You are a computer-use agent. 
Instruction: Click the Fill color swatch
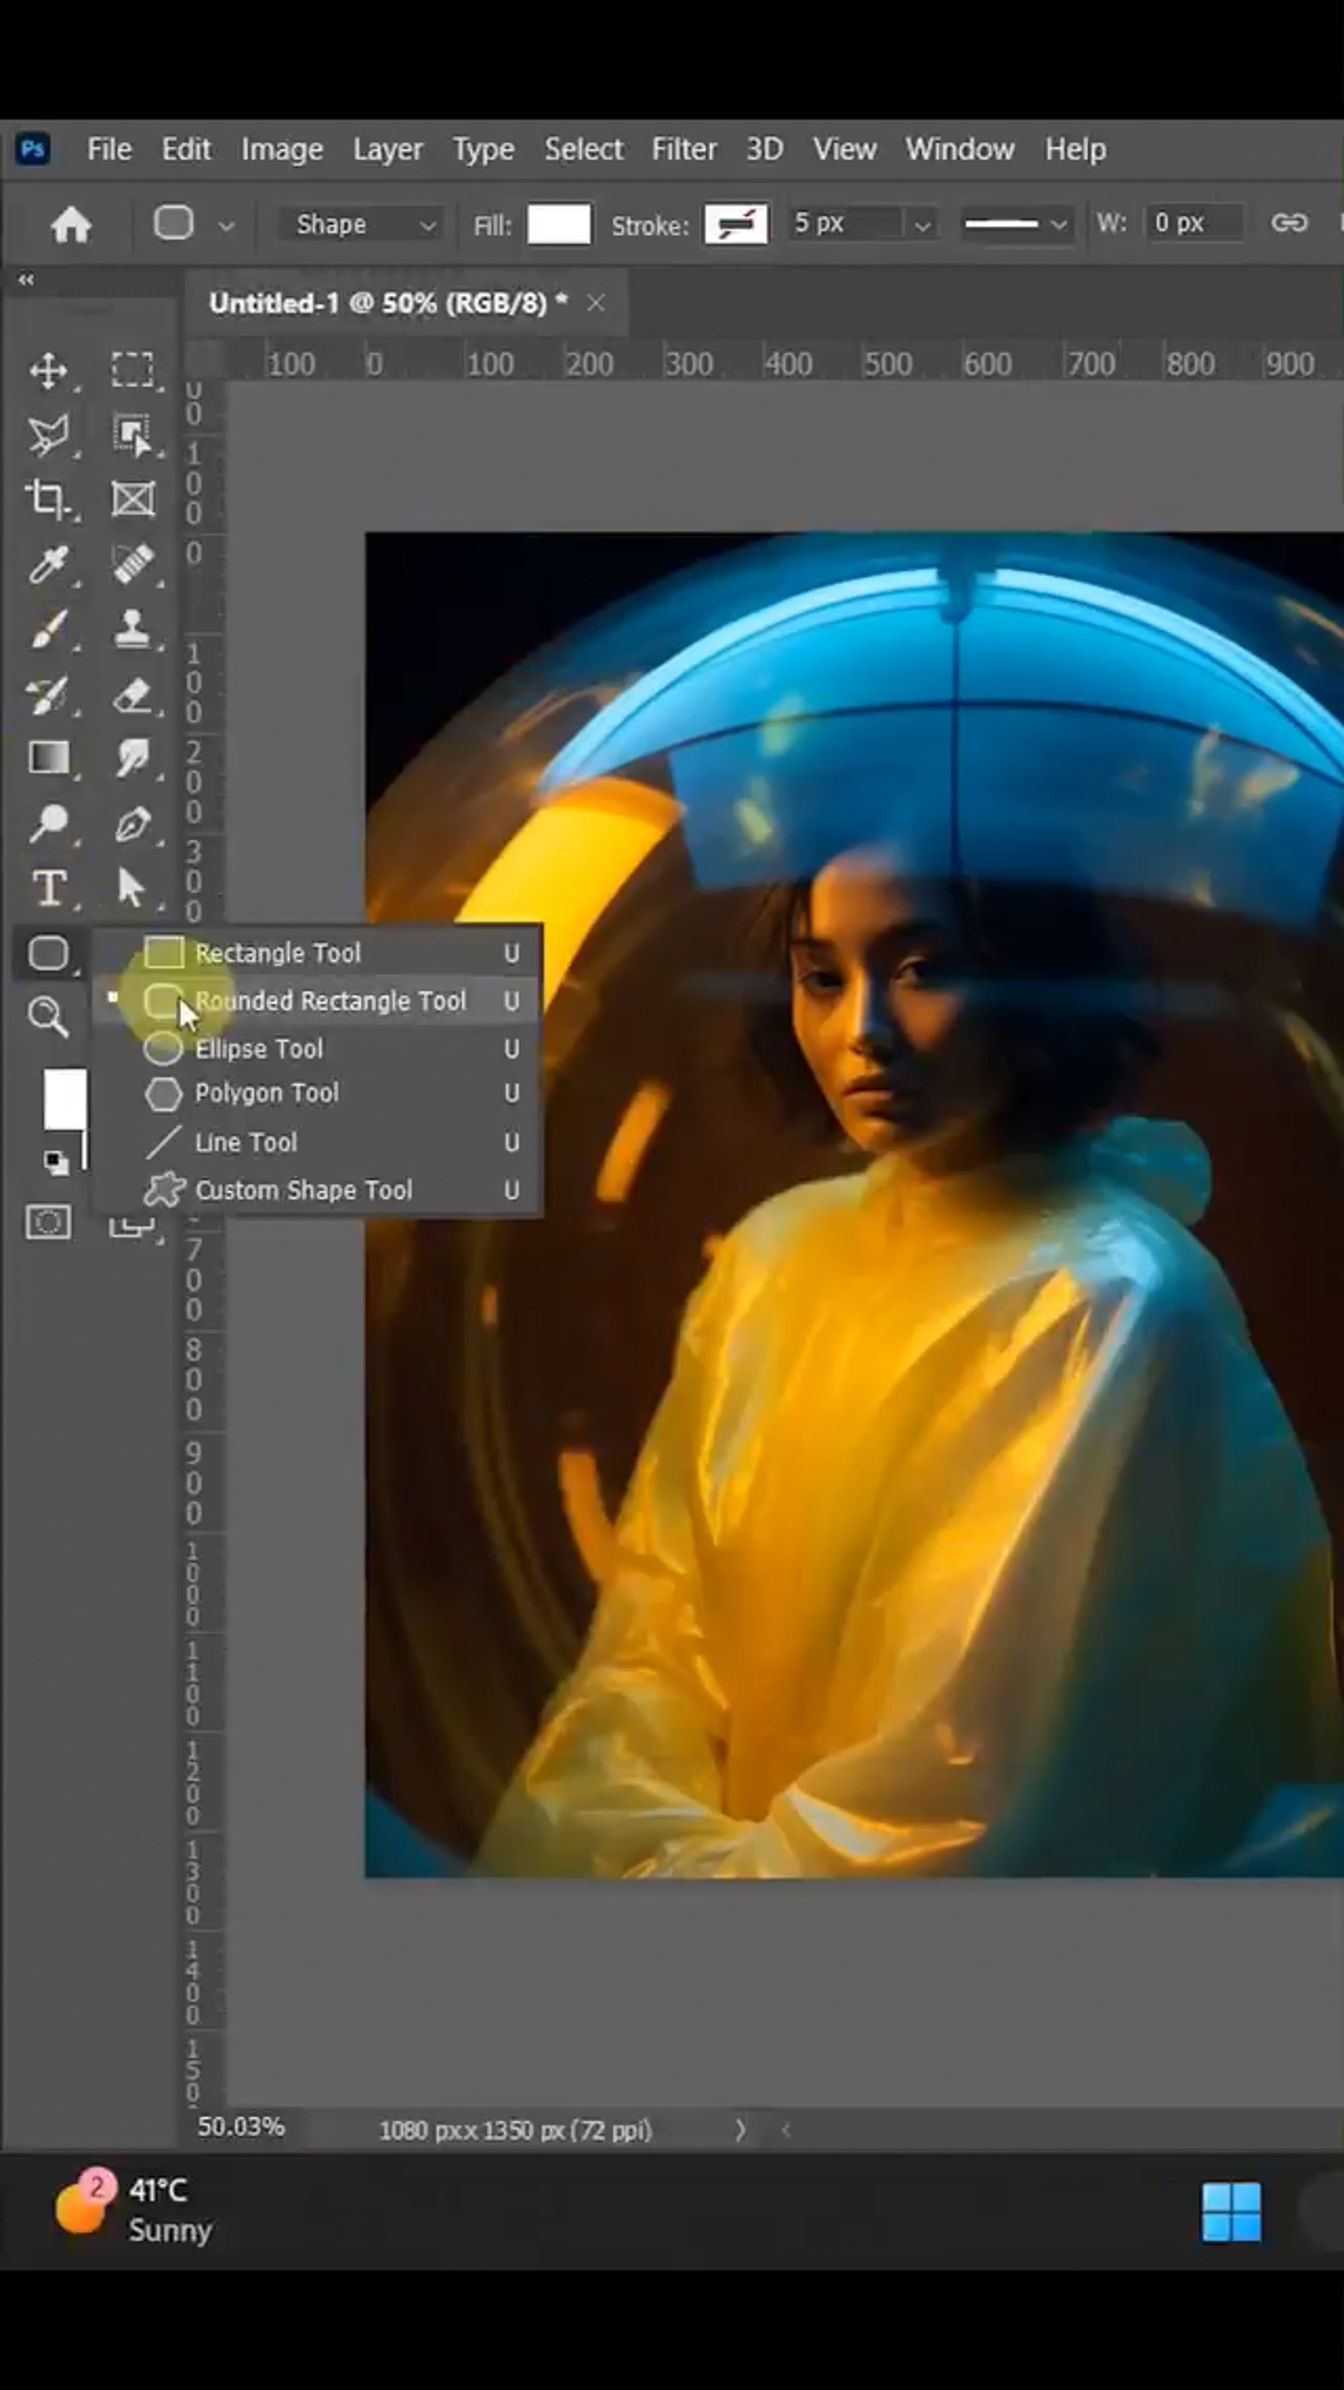tap(558, 225)
